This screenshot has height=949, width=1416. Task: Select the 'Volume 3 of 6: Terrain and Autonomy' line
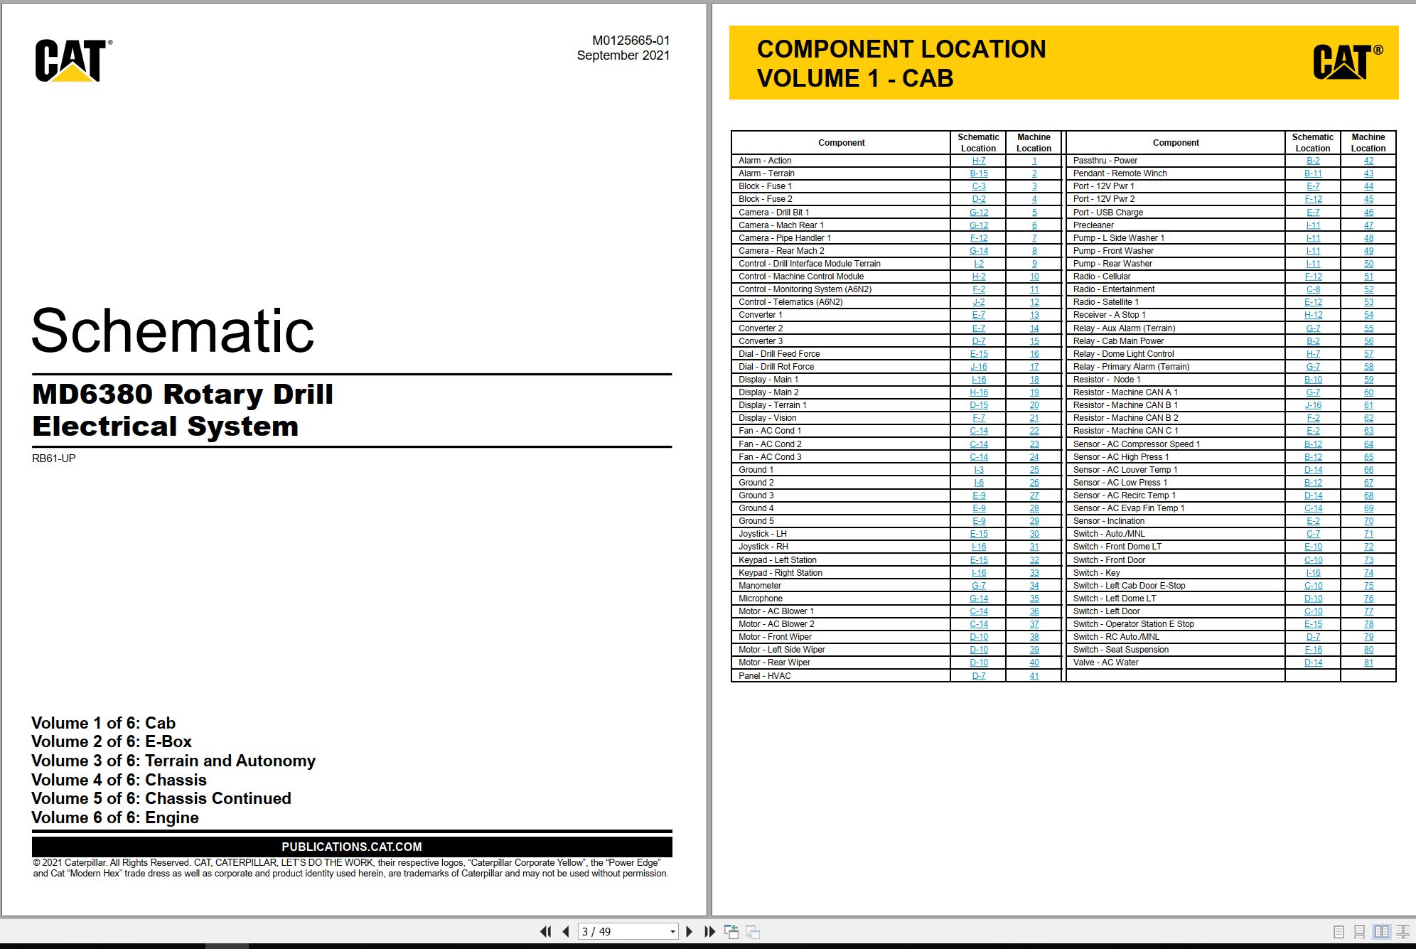[173, 761]
